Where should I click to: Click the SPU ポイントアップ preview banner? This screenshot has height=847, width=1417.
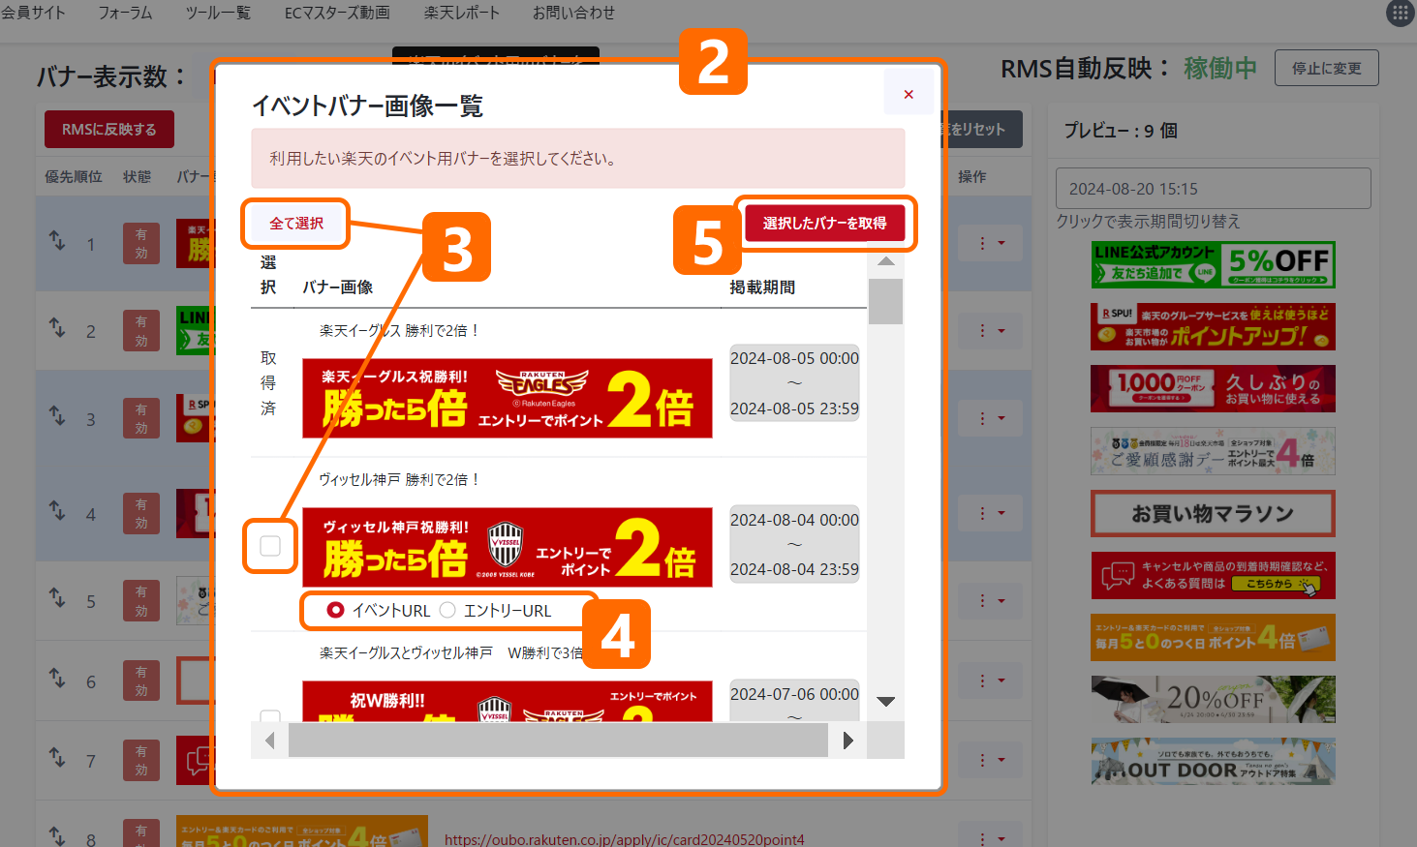tap(1213, 327)
